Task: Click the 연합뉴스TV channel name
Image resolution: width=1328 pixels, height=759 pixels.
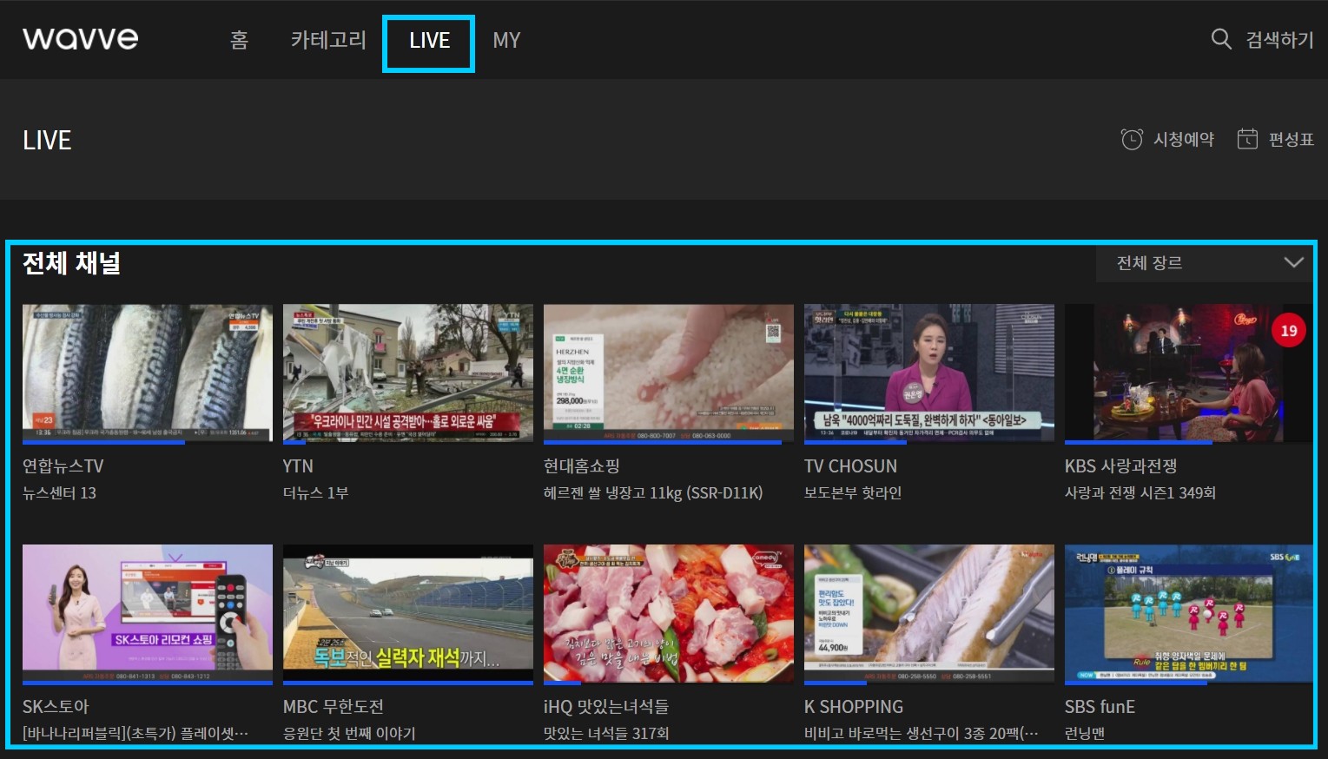Action: [63, 466]
